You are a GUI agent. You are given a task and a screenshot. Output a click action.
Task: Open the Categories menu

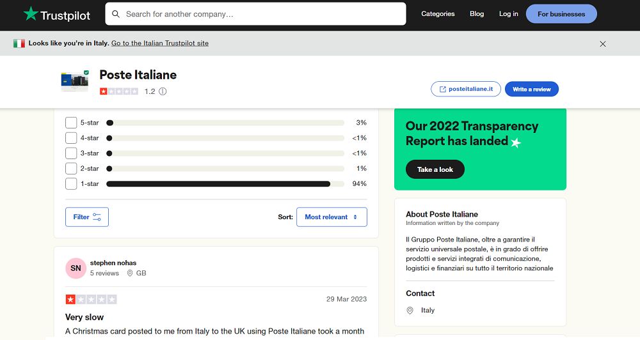point(438,14)
